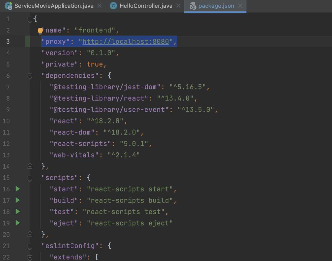This screenshot has height=261, width=332.
Task: Click "@testing-library/user-event" dependency name
Action: [109, 110]
